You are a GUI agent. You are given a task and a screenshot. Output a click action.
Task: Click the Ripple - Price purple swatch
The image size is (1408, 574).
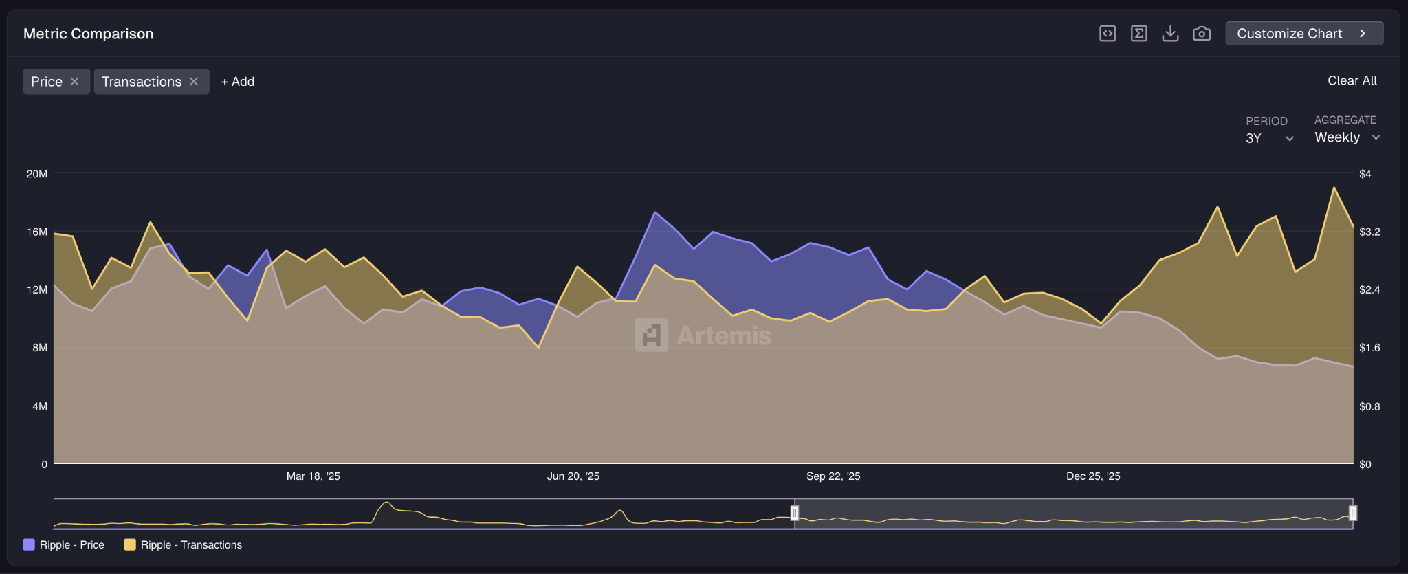[29, 544]
